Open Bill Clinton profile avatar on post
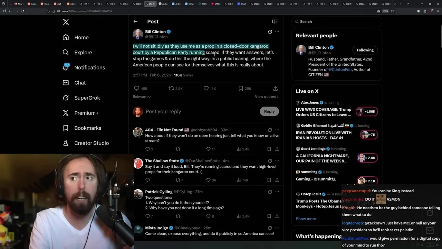This screenshot has height=249, width=442. pos(138,34)
